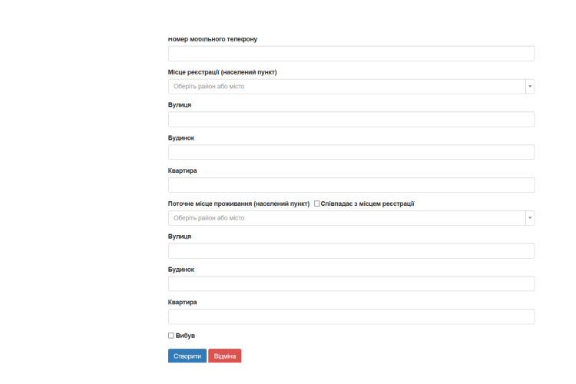Click the mobile phone number input field

click(x=351, y=54)
